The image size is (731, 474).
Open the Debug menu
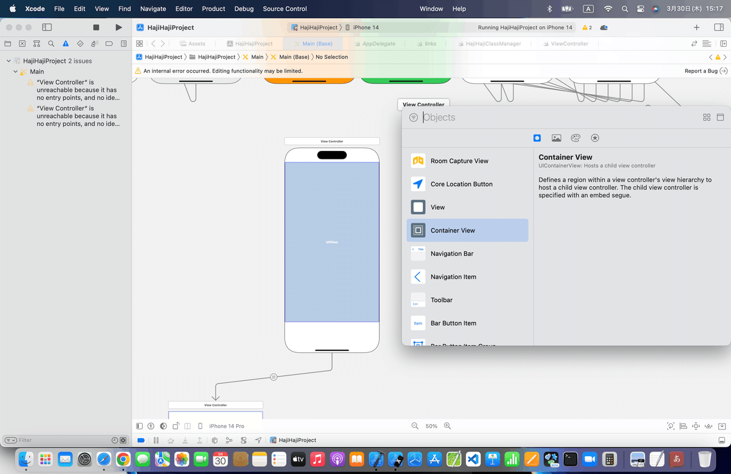tap(244, 9)
